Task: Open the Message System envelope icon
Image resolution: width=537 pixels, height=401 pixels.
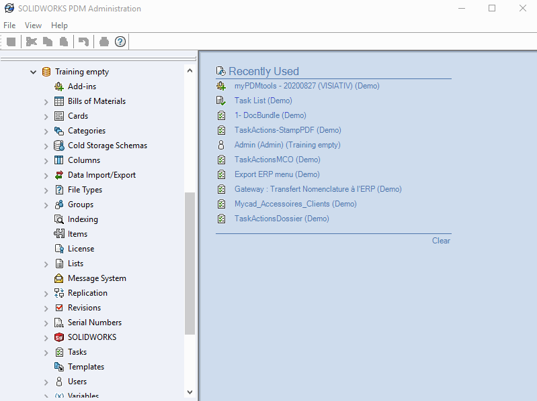Action: [59, 278]
